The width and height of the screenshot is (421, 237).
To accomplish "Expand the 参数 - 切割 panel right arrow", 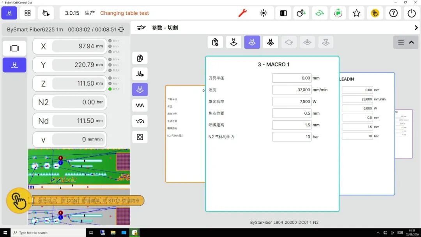I will 416,28.
